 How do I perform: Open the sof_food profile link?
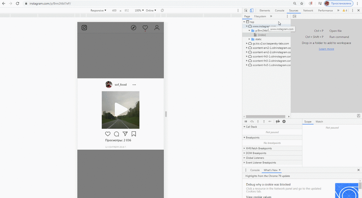point(120,85)
